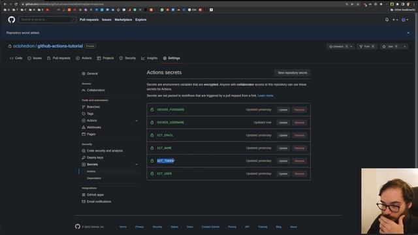Screen dimensions: 418x235
Task: Open the create new plus dropdown
Action: pyautogui.click(x=394, y=20)
